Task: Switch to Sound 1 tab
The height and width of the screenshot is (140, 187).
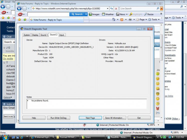Action: [44, 35]
